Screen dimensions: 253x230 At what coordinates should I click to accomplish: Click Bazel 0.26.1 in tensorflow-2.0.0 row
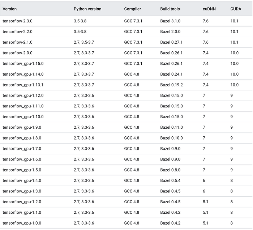(171, 53)
